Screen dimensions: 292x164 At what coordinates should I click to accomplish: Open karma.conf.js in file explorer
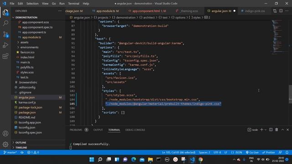pos(27,102)
